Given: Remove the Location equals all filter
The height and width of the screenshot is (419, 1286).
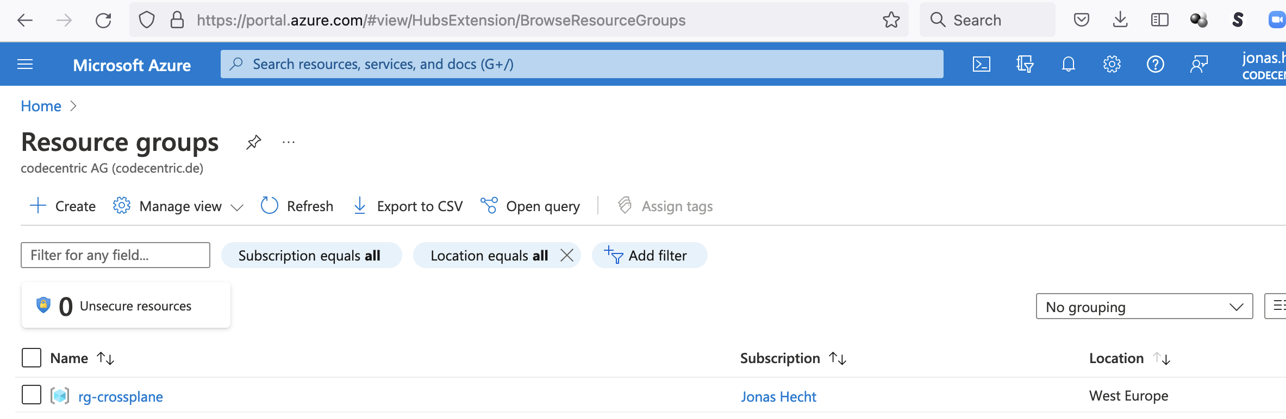Looking at the screenshot, I should 567,255.
